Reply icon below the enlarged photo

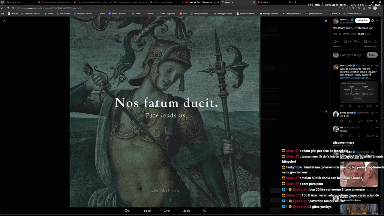coord(126,211)
